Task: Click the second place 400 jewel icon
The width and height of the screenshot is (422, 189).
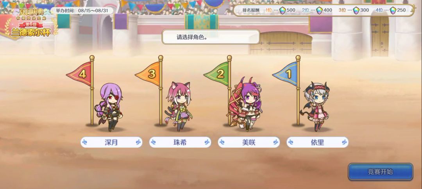Action: click(319, 11)
